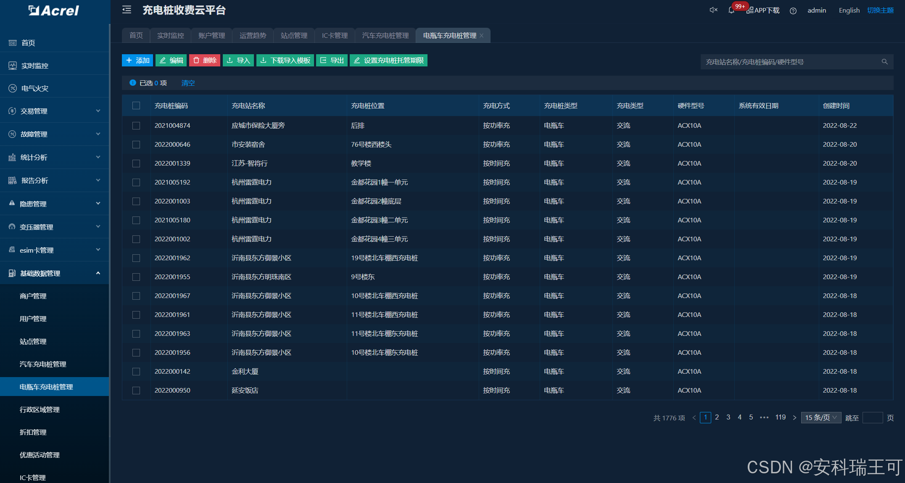905x483 pixels.
Task: Open the 15 条/页 page size dropdown
Action: click(821, 417)
